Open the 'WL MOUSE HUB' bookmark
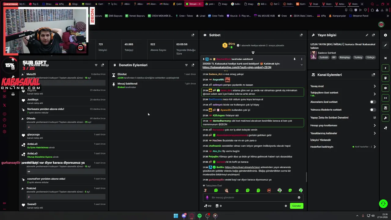Viewport: 391px width, 220px height. point(264,16)
